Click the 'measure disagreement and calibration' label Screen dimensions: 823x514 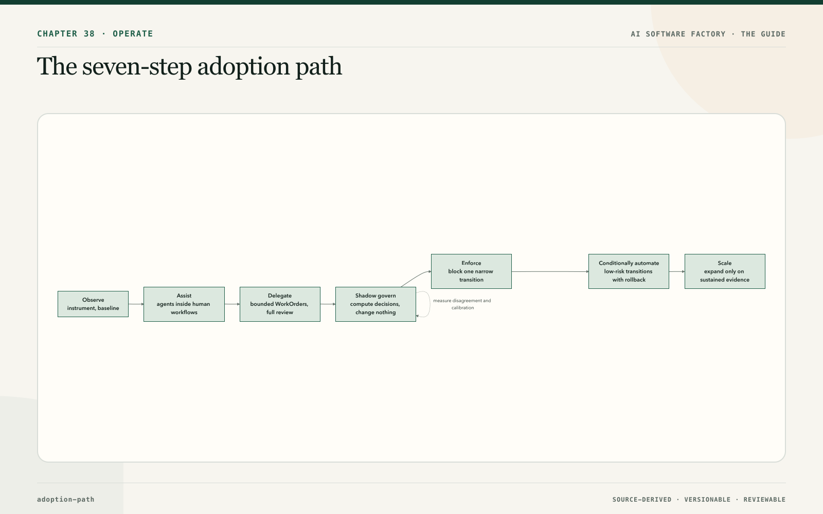(462, 304)
